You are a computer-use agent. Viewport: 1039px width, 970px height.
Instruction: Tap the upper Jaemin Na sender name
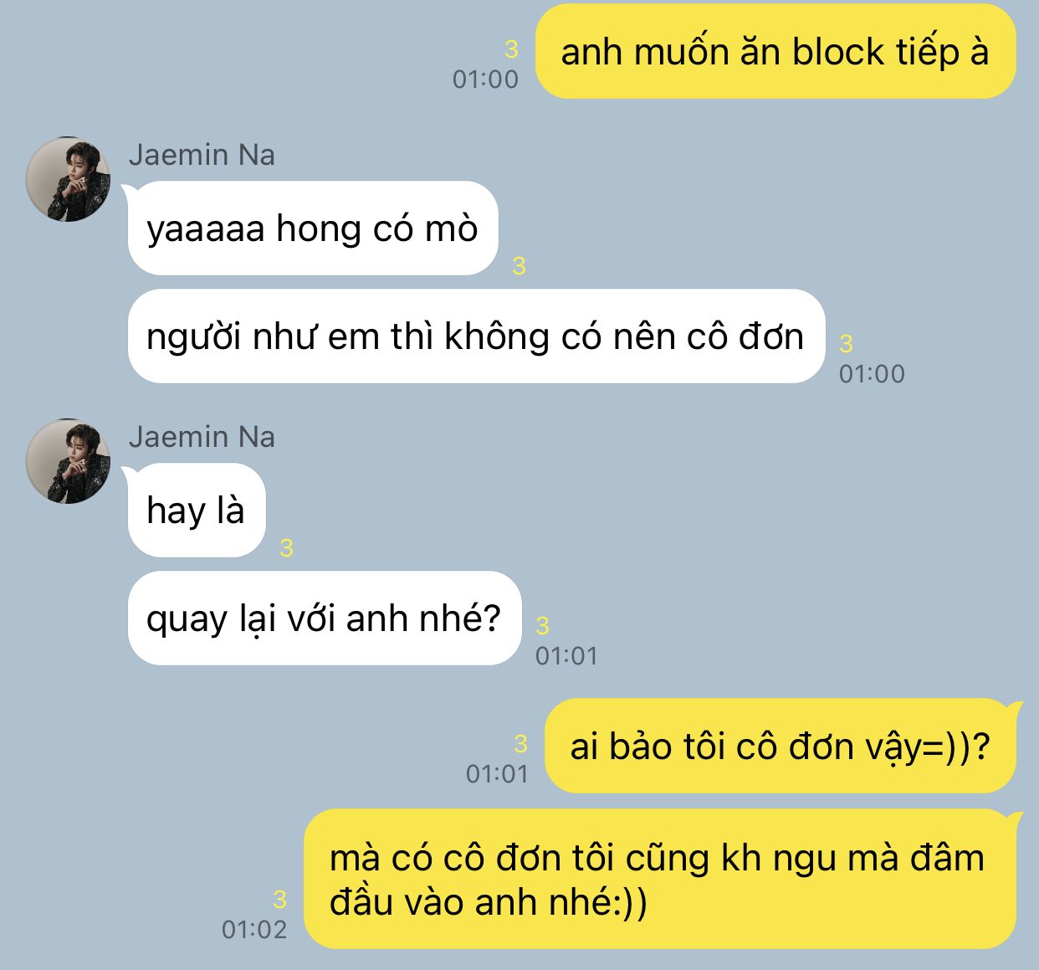pyautogui.click(x=202, y=155)
